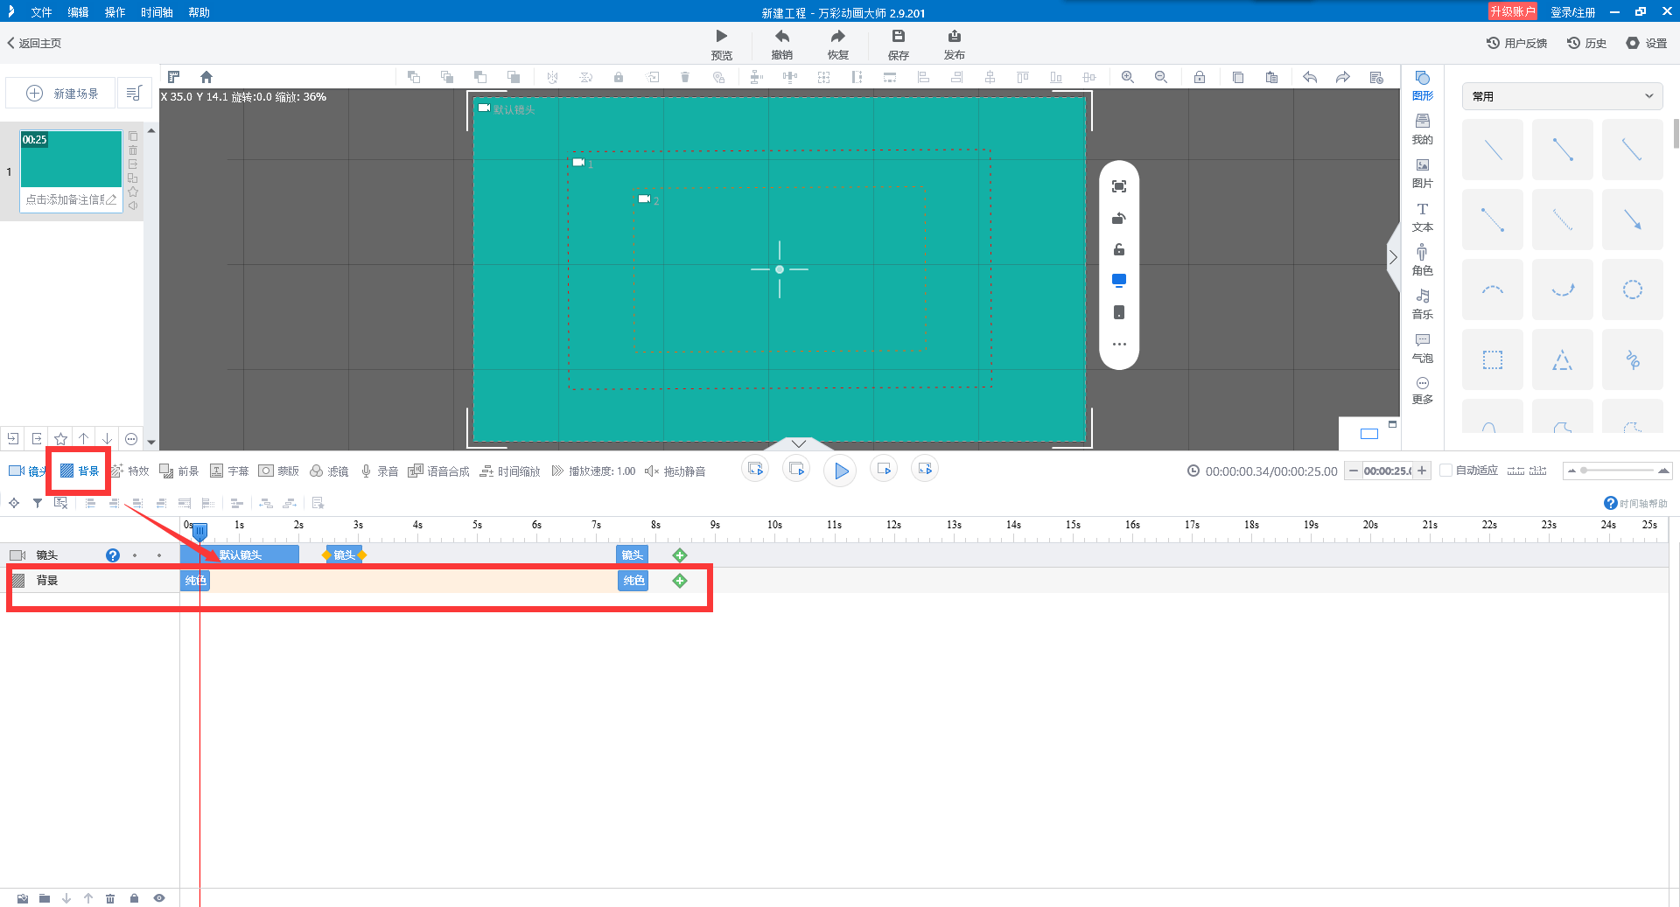This screenshot has width=1680, height=907.
Task: Open 我的 my assets panel
Action: (x=1423, y=129)
